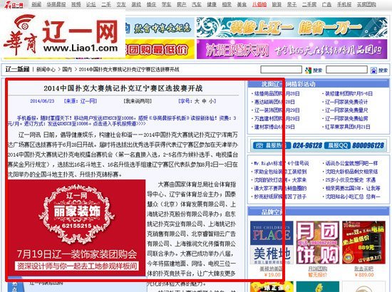Click the large 辽一网 Liao1.com logo
Viewport: 392px width, 292px height.
point(62,35)
